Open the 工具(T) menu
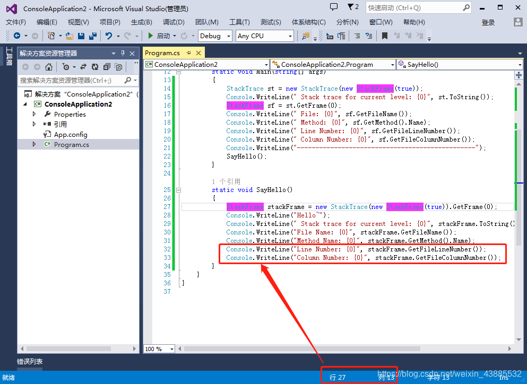 [x=239, y=22]
